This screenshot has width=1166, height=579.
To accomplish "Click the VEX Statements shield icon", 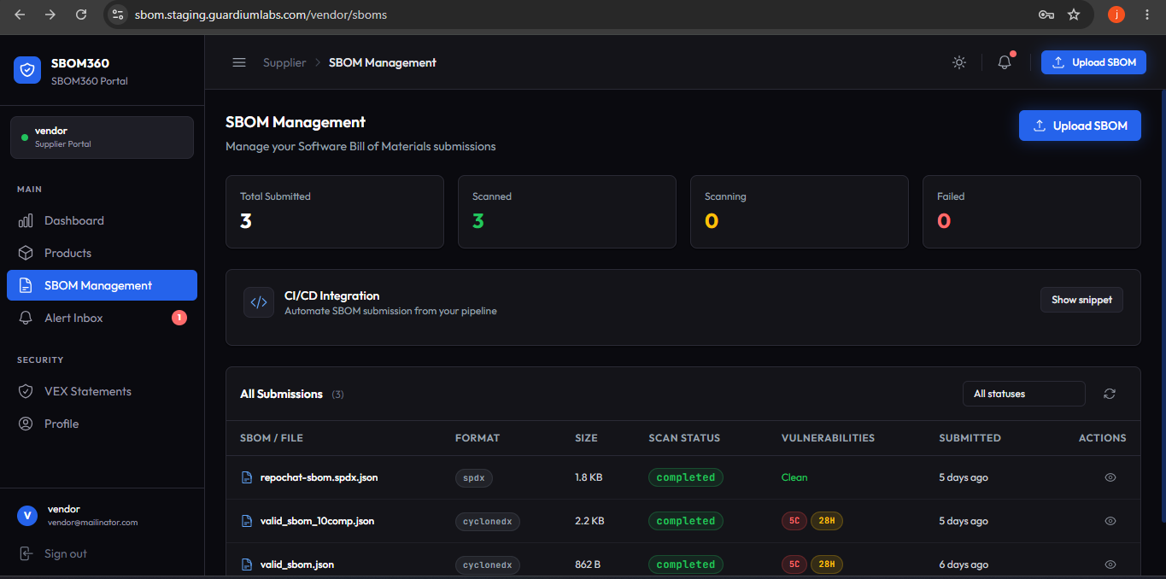I will (26, 391).
